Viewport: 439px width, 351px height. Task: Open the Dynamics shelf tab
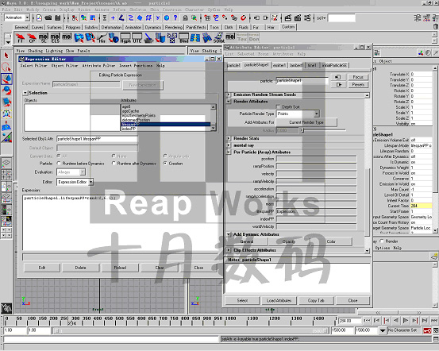click(x=153, y=27)
